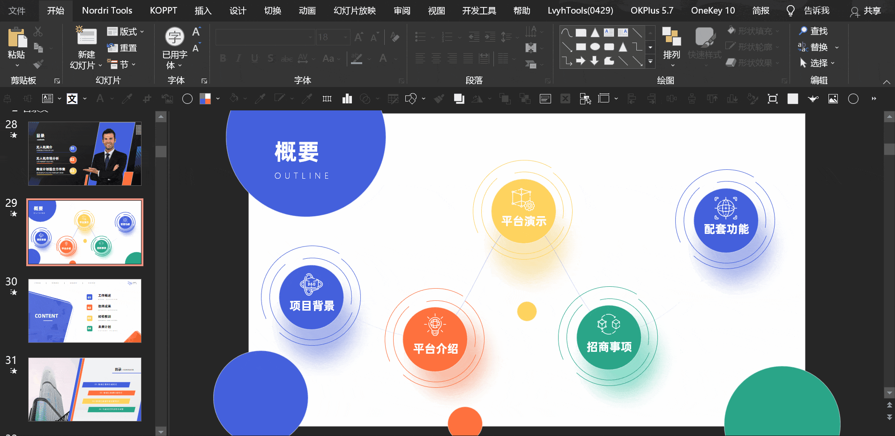Expand the shapes gallery with the More arrow
The height and width of the screenshot is (436, 895).
point(650,61)
